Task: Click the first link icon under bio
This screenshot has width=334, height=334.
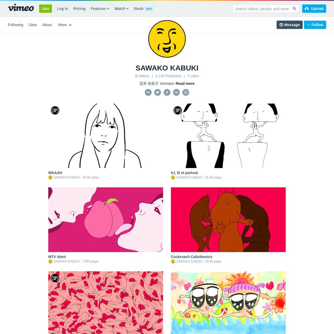Action: point(148,92)
